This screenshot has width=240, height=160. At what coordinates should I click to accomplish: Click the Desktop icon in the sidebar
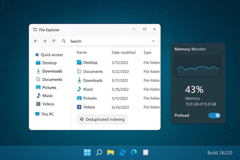(x=38, y=63)
